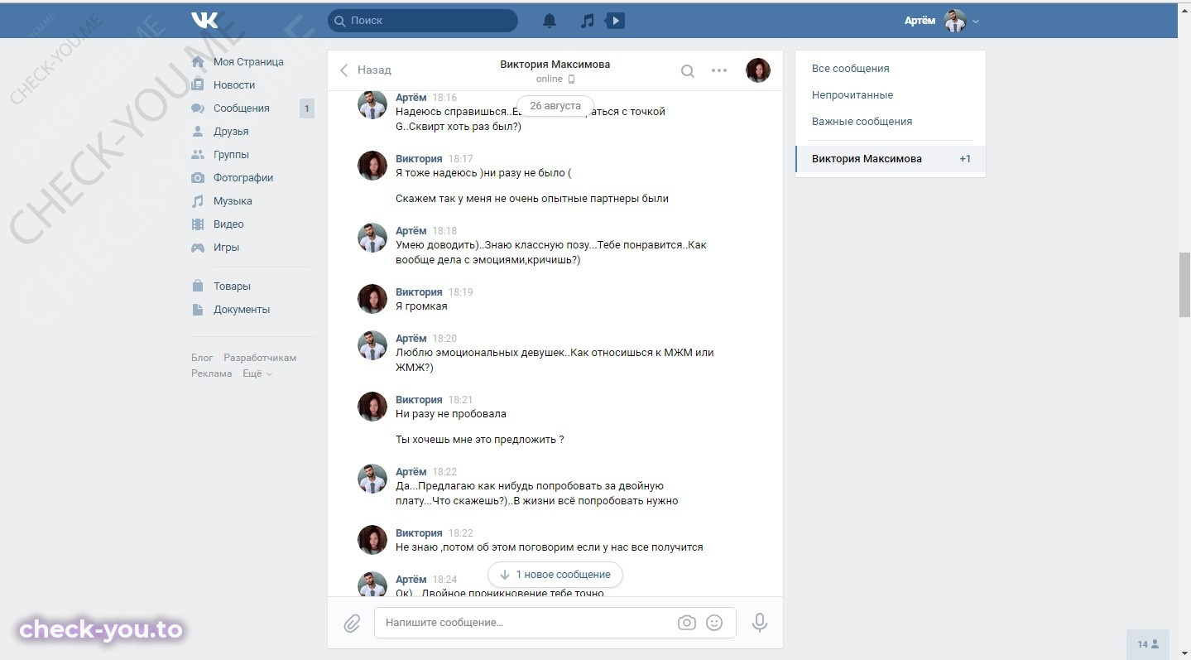This screenshot has width=1191, height=660.
Task: Open conversation actions three-dots menu
Action: pyautogui.click(x=719, y=70)
